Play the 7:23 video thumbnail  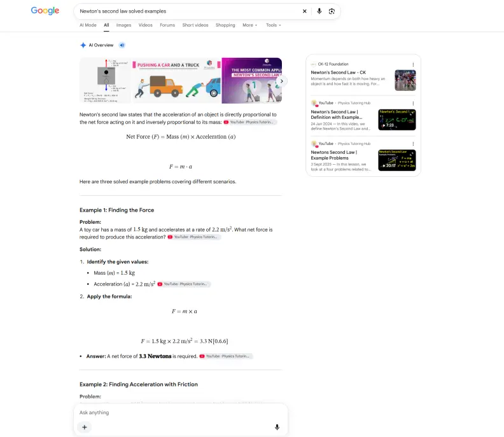coord(396,120)
